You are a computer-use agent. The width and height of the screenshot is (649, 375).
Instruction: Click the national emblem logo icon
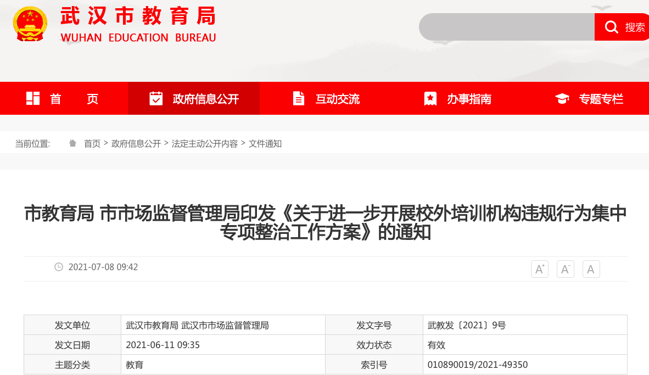tap(30, 24)
